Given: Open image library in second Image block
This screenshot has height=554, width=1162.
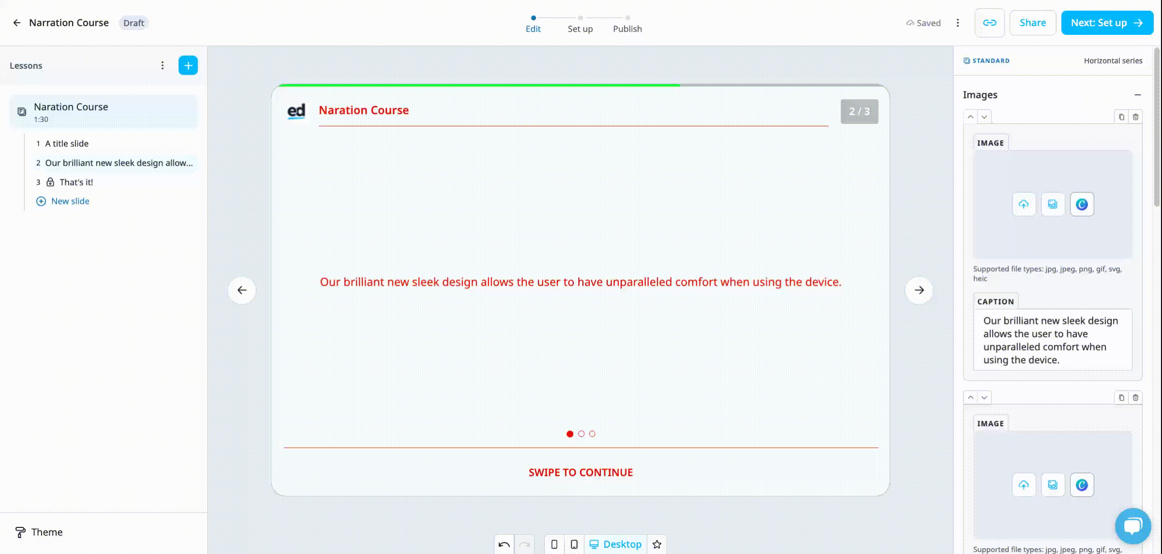Looking at the screenshot, I should [1053, 485].
